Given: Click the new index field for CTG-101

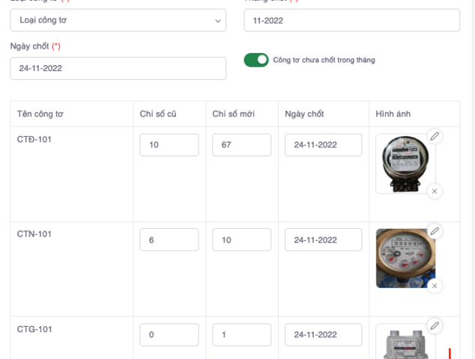Looking at the screenshot, I should (241, 335).
